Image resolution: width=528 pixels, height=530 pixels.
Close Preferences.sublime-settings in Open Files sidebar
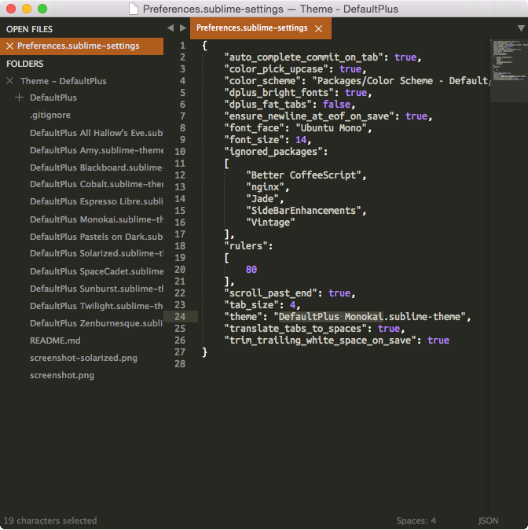click(9, 46)
